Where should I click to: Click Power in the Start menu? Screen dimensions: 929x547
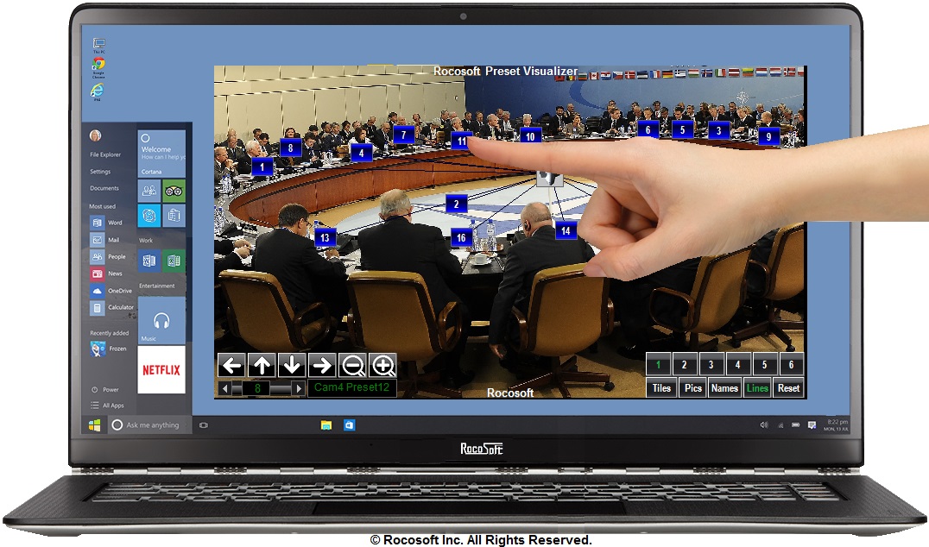(x=105, y=389)
